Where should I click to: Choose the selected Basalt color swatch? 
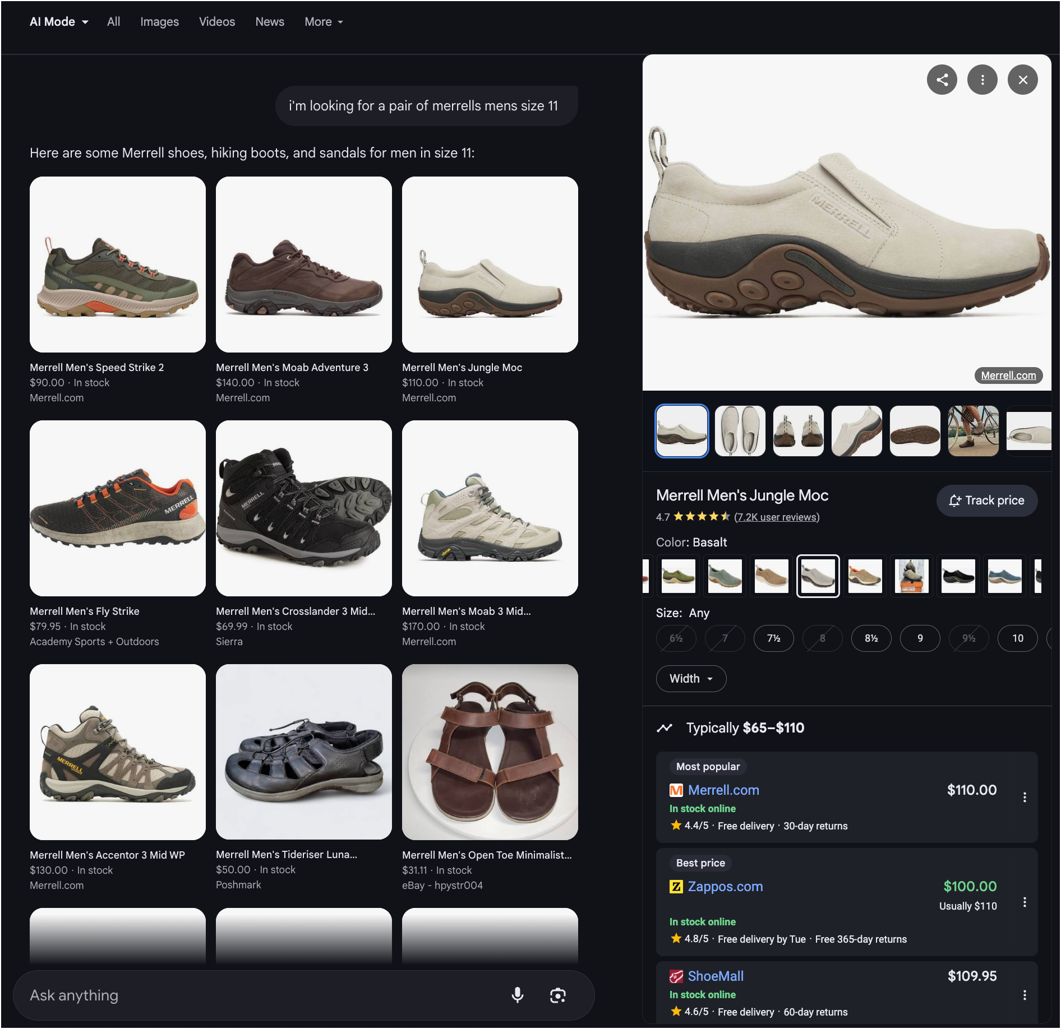(818, 576)
